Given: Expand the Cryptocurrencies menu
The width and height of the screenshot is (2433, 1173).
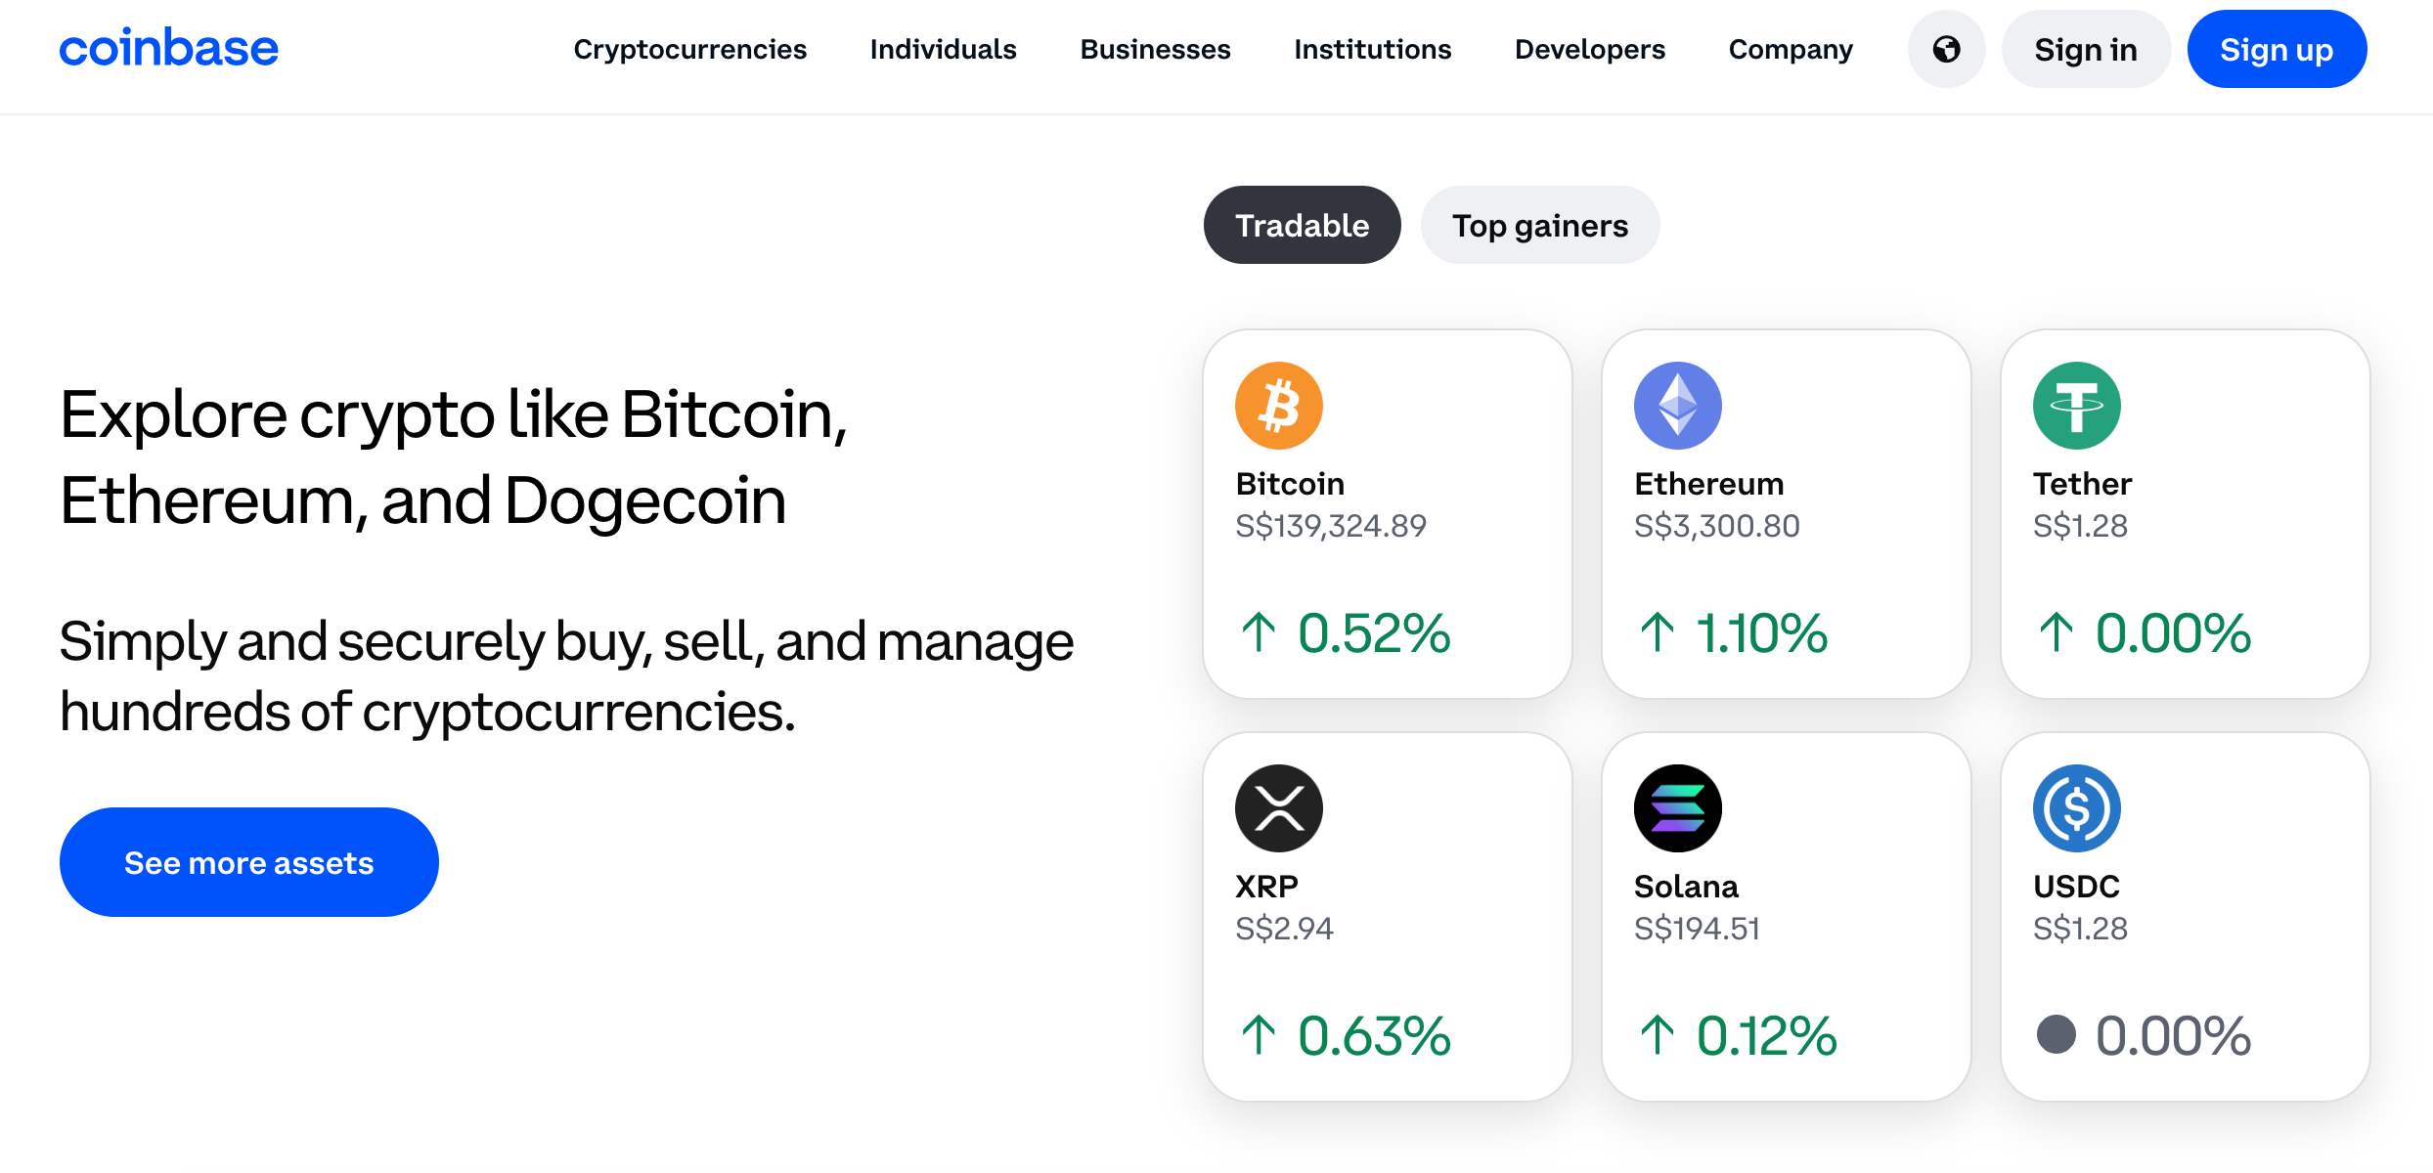Looking at the screenshot, I should click(690, 49).
